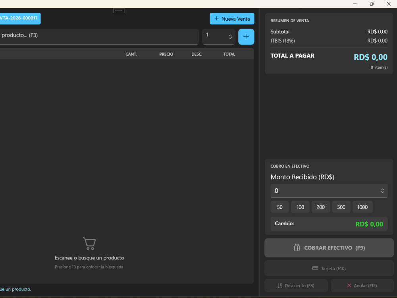Use the Monto Recibido stepper arrows
397x298 pixels.
[383, 191]
